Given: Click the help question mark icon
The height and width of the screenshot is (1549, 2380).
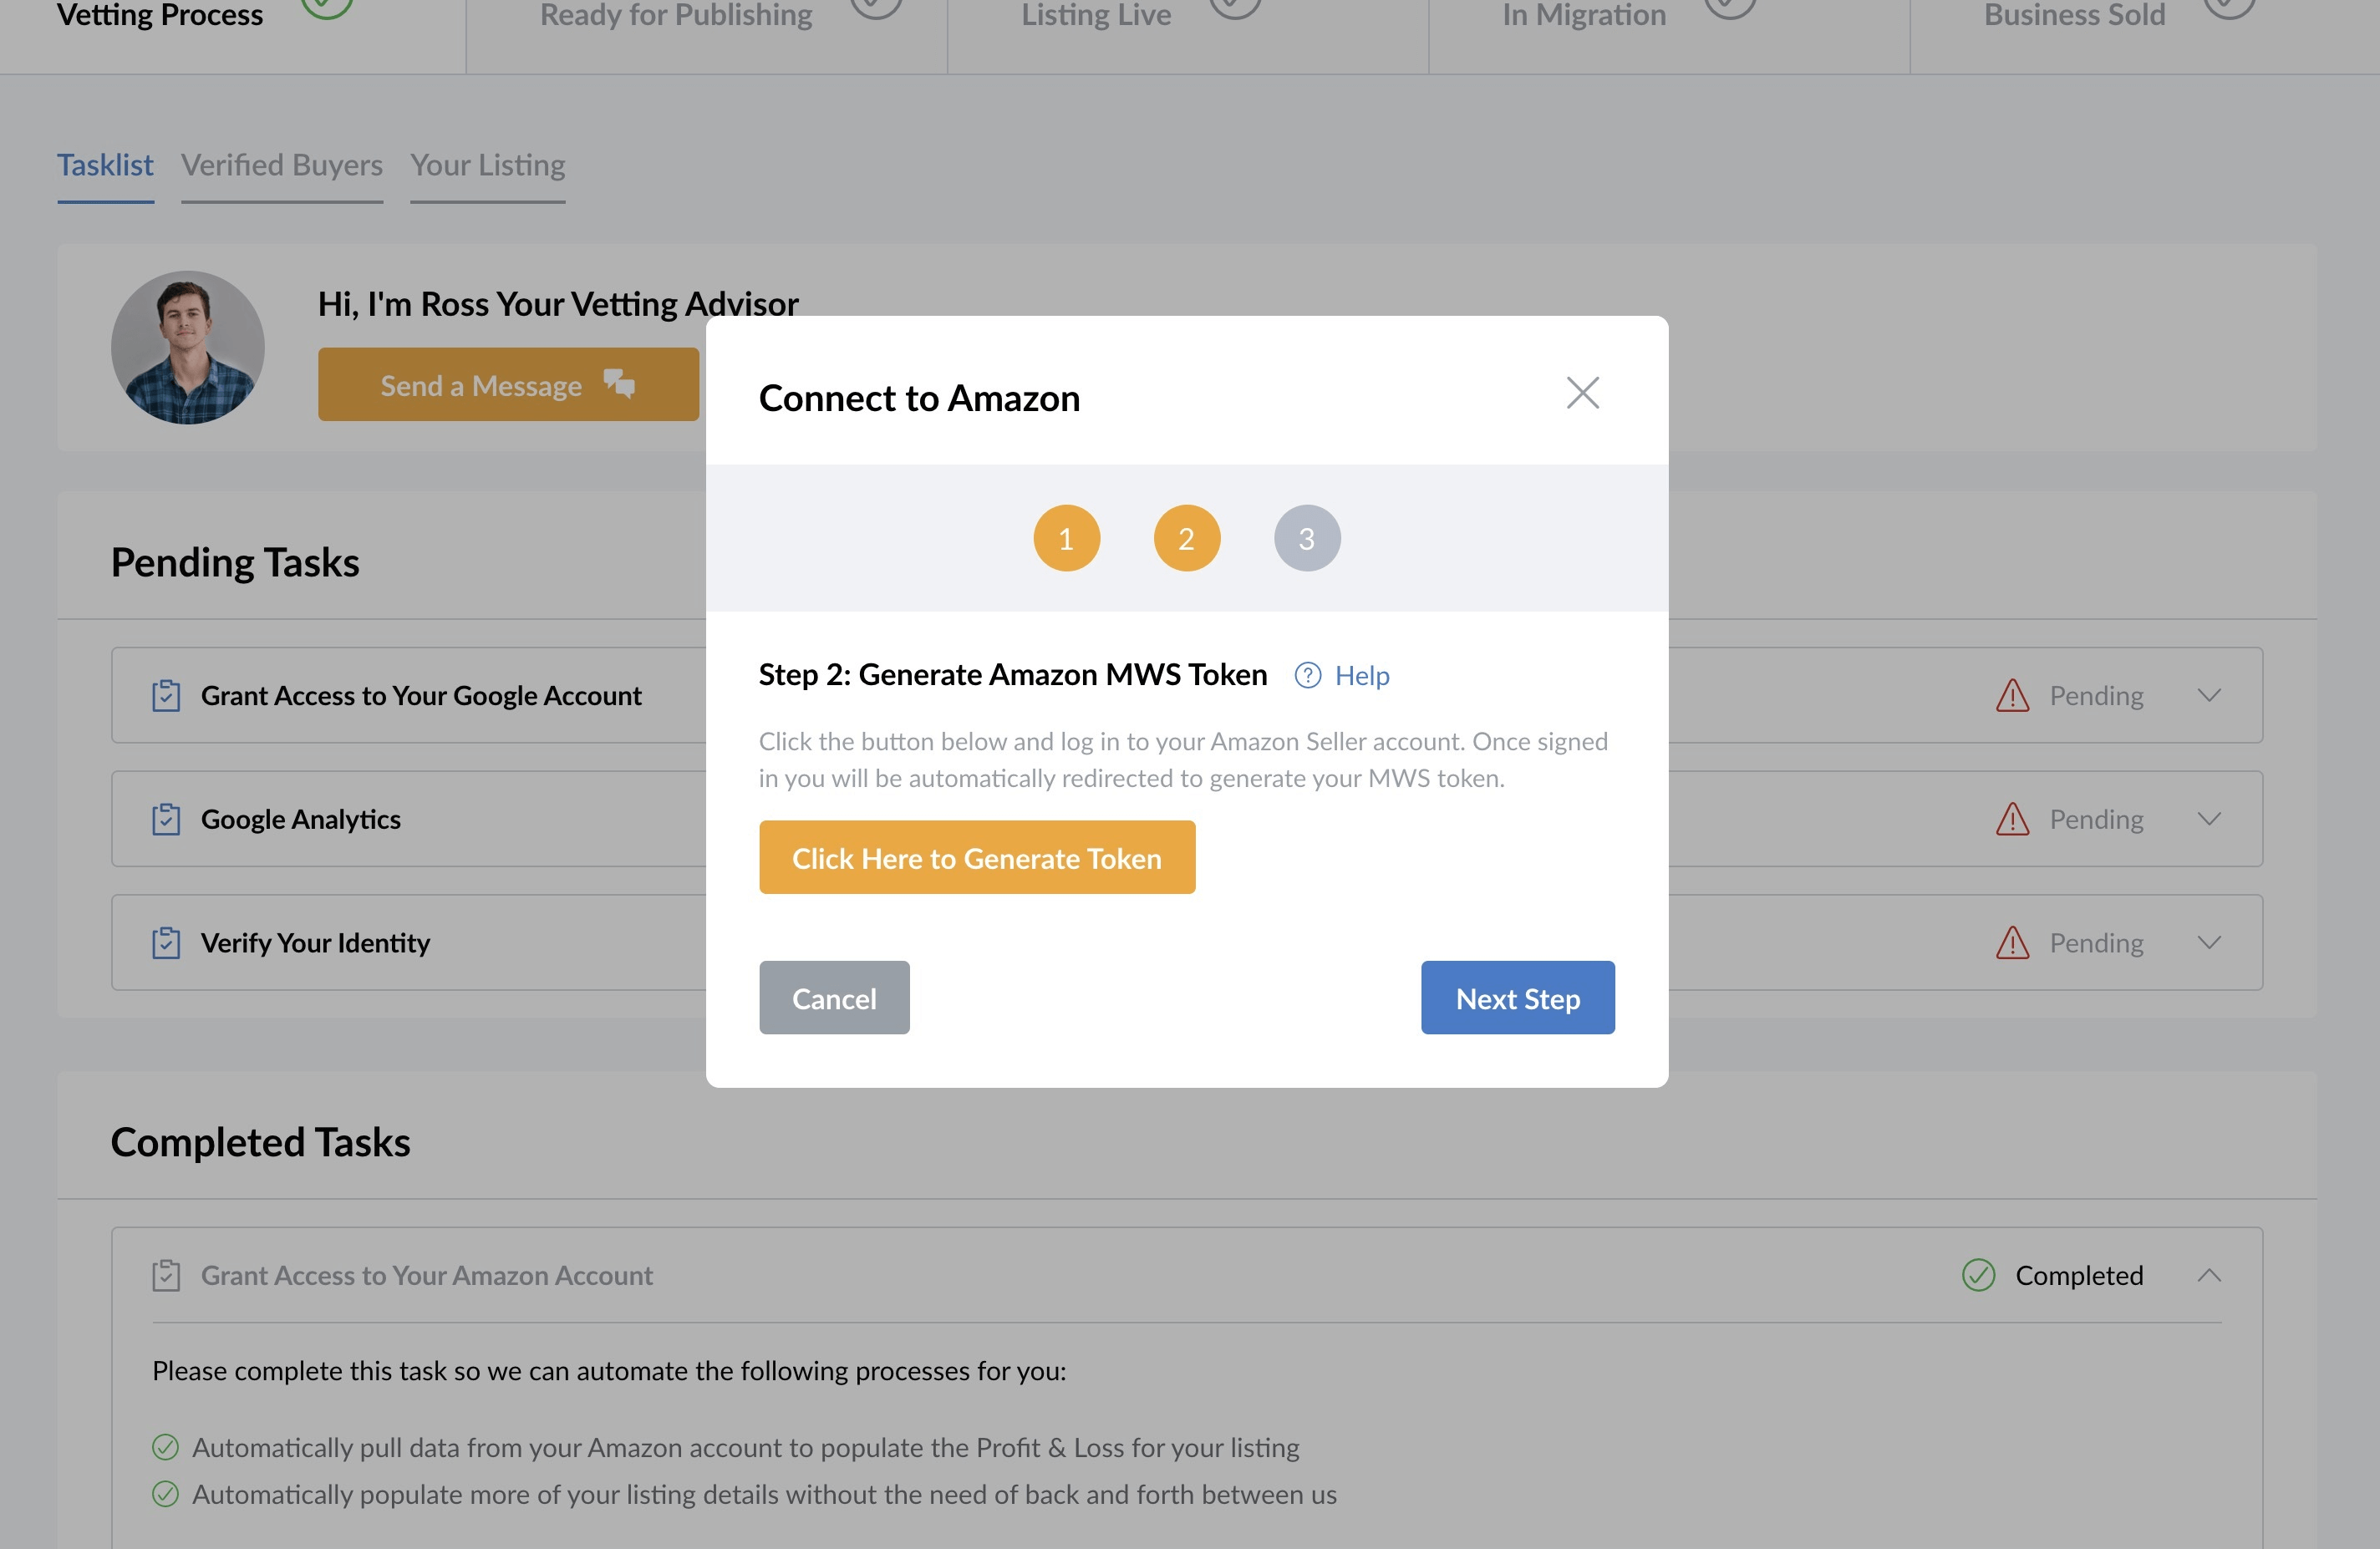Looking at the screenshot, I should point(1308,676).
